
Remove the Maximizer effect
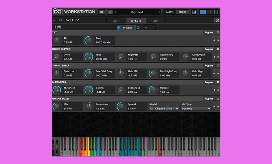(x=218, y=82)
